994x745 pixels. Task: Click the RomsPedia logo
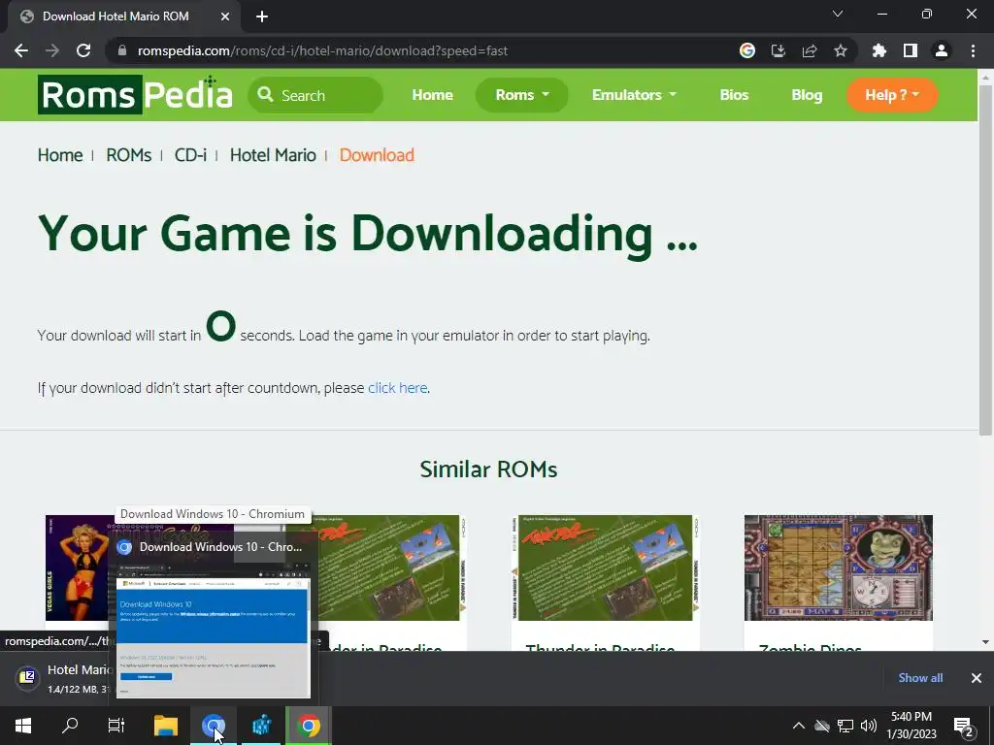click(x=135, y=95)
